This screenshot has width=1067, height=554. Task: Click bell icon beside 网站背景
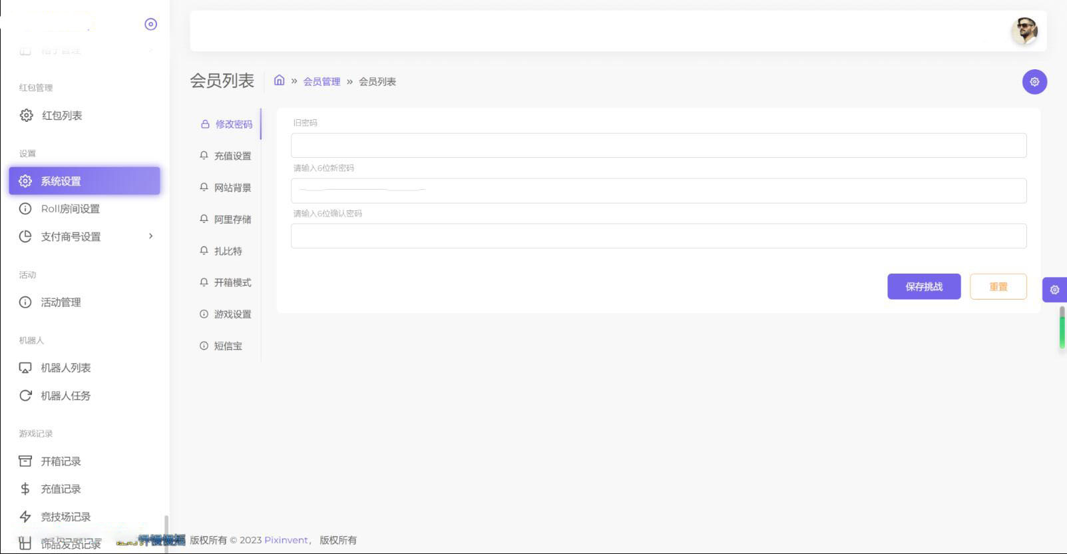coord(204,187)
